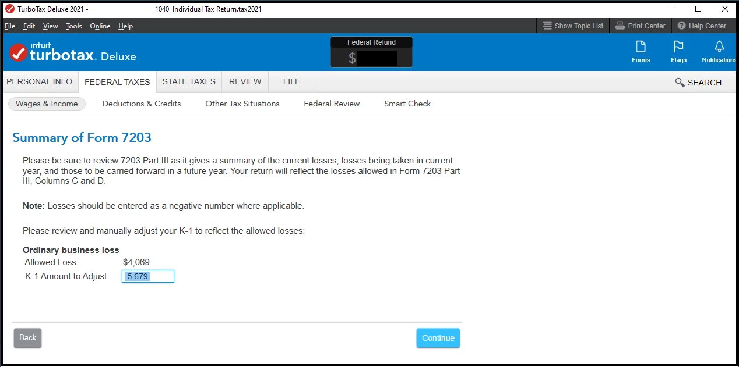The height and width of the screenshot is (367, 739).
Task: Click the Allowed Loss value $4,069
Action: coord(136,262)
